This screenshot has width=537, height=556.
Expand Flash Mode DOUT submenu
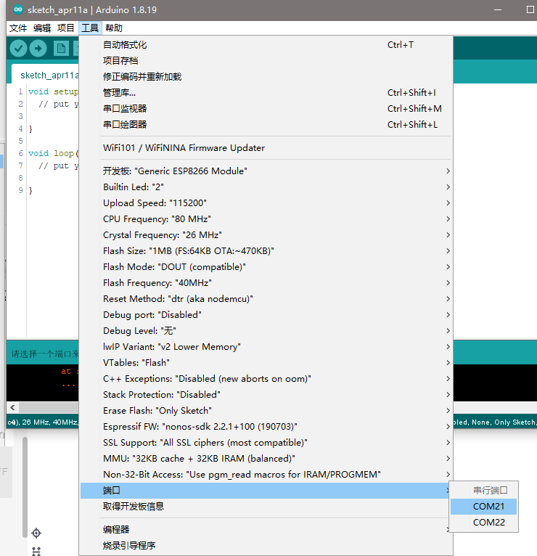click(x=266, y=267)
